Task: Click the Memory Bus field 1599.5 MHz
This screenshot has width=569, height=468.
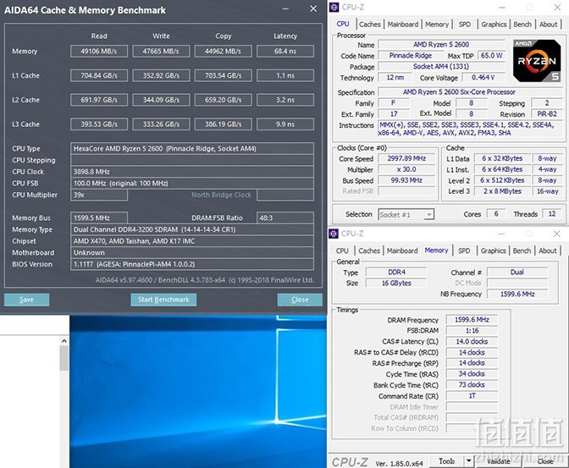Action: (x=99, y=218)
